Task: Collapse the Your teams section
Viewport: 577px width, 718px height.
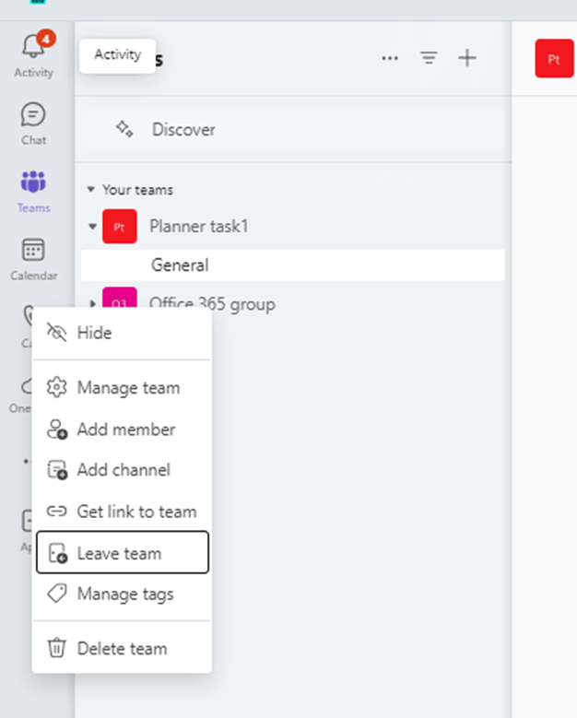Action: (90, 189)
